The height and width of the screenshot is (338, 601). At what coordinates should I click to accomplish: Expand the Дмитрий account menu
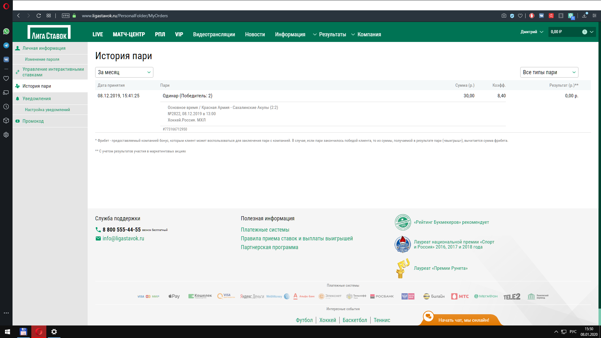click(532, 32)
